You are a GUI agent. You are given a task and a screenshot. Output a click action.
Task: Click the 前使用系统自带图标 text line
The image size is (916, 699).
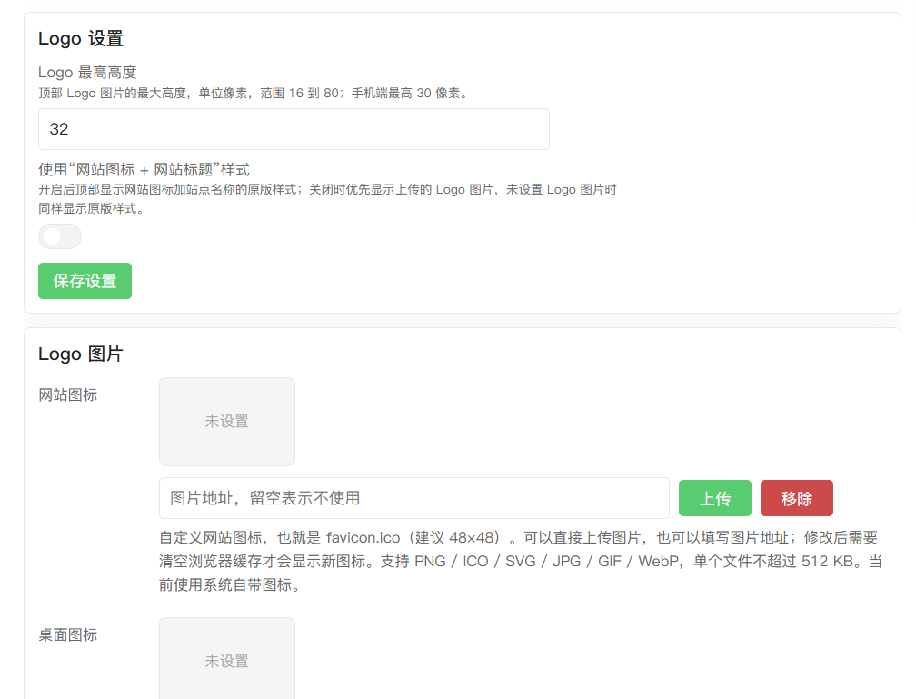pyautogui.click(x=231, y=585)
